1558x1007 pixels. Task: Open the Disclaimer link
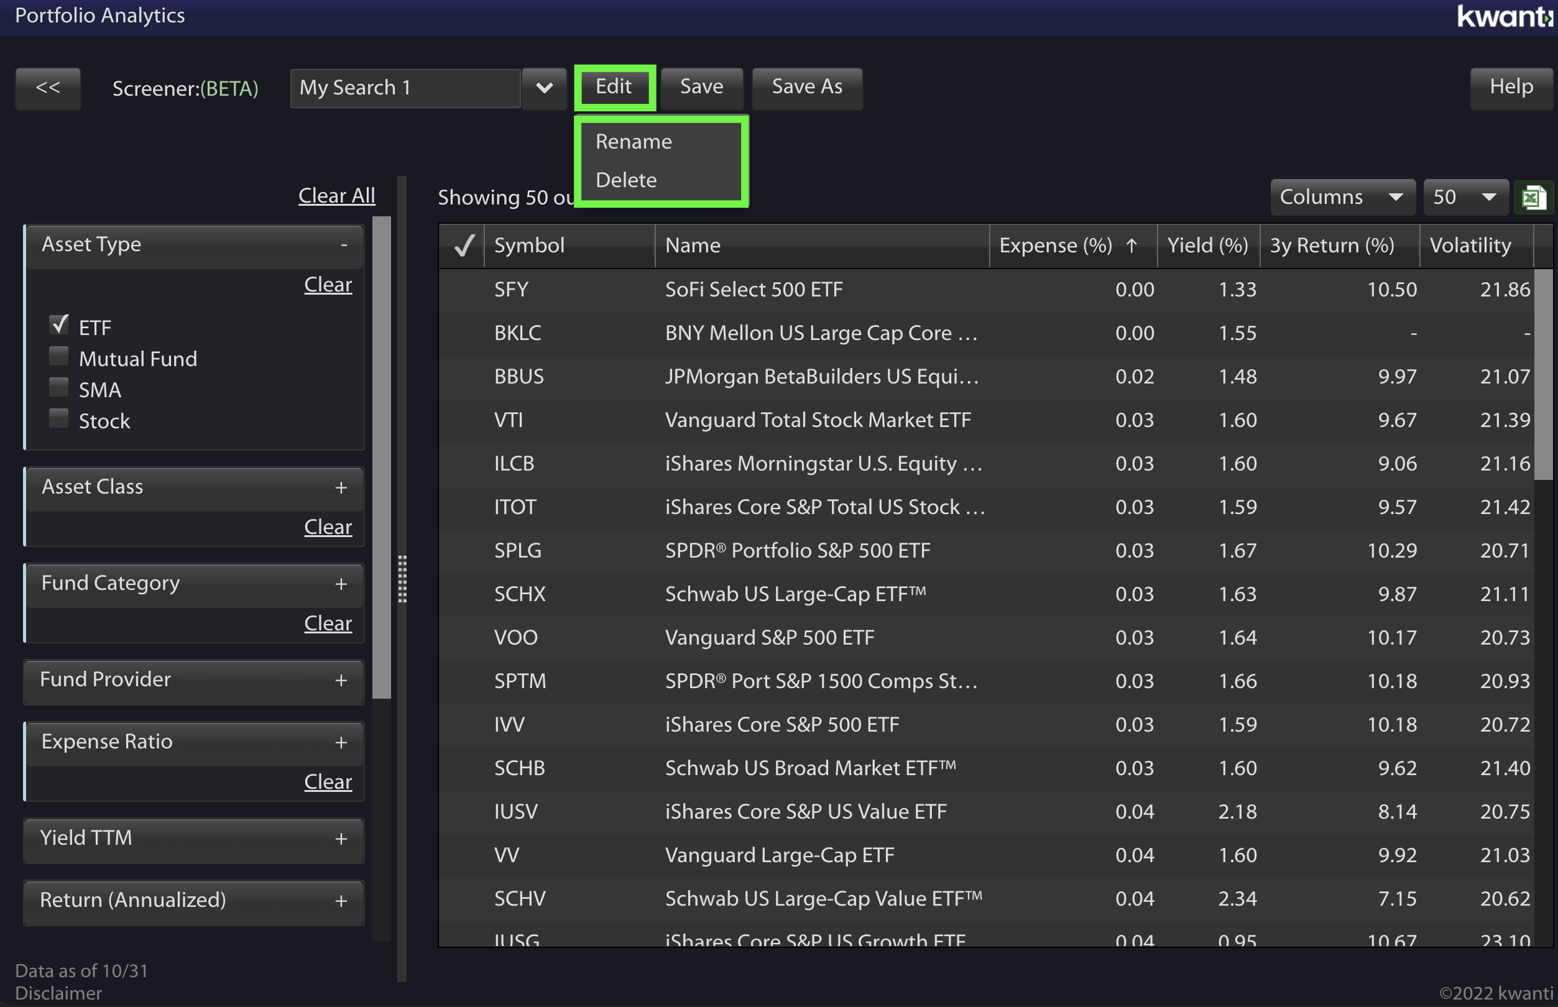[58, 993]
